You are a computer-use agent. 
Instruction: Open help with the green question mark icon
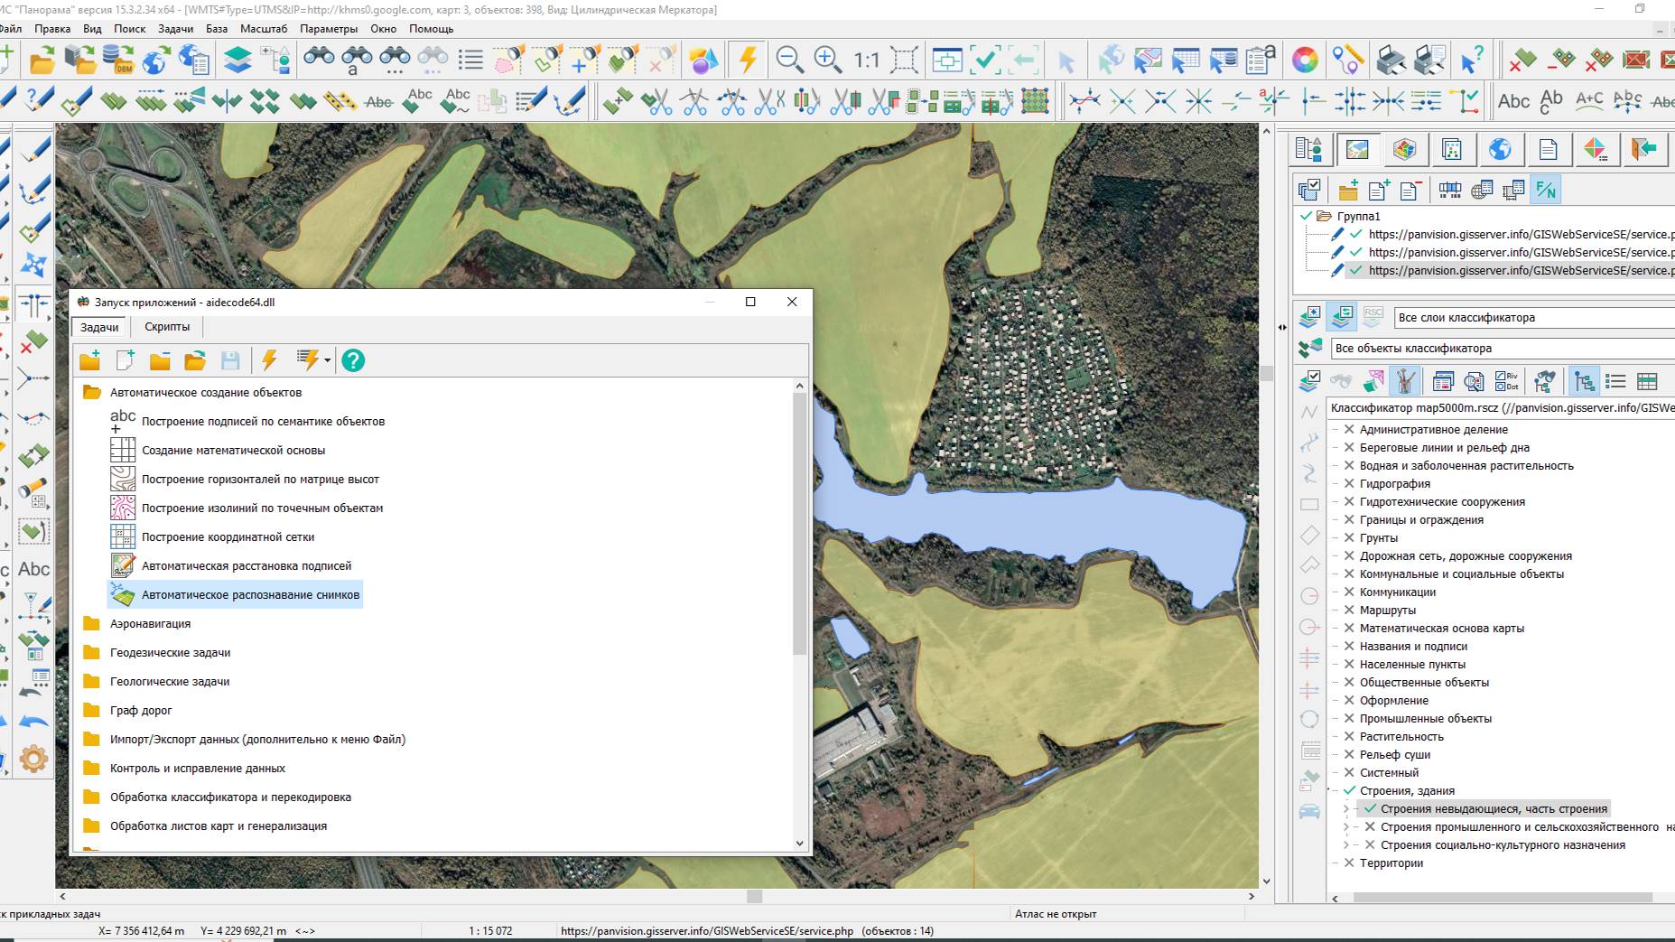353,360
